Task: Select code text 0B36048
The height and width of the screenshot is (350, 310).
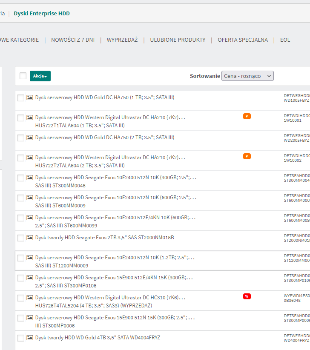Action: 292,301
